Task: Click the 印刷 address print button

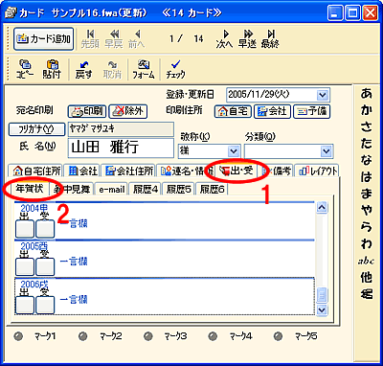Action: click(87, 111)
